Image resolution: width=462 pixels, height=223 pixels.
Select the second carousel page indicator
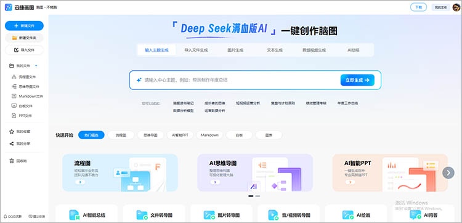coord(257,196)
